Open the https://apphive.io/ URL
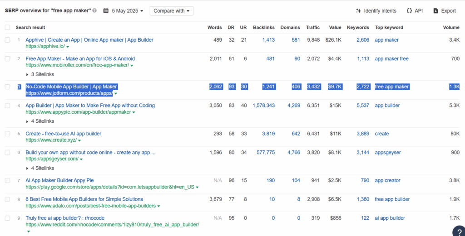This screenshot has height=236, width=465. 45,47
